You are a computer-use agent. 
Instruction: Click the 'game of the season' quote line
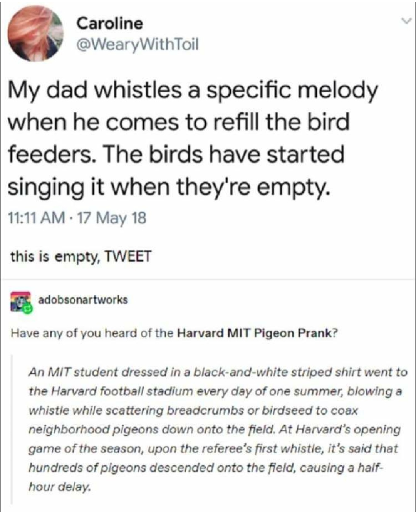[213, 448]
